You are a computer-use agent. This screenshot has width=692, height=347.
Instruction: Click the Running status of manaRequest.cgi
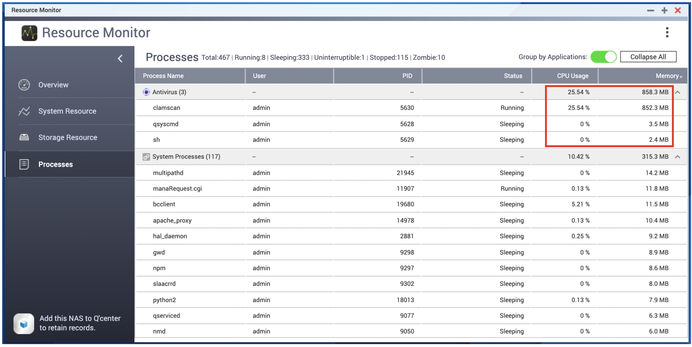coord(512,188)
